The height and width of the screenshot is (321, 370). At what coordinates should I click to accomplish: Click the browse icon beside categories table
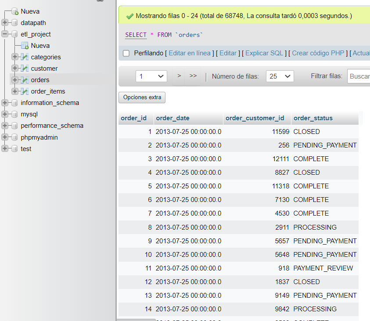[x=25, y=57]
